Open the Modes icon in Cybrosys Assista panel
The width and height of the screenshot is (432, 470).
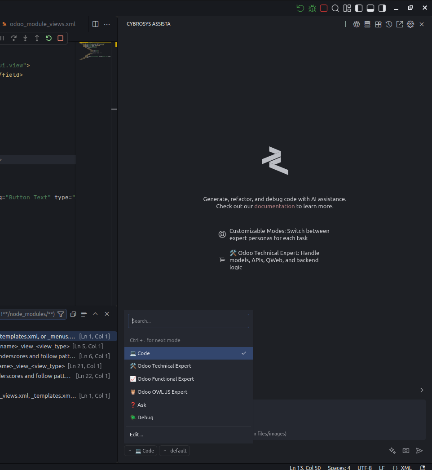[357, 24]
